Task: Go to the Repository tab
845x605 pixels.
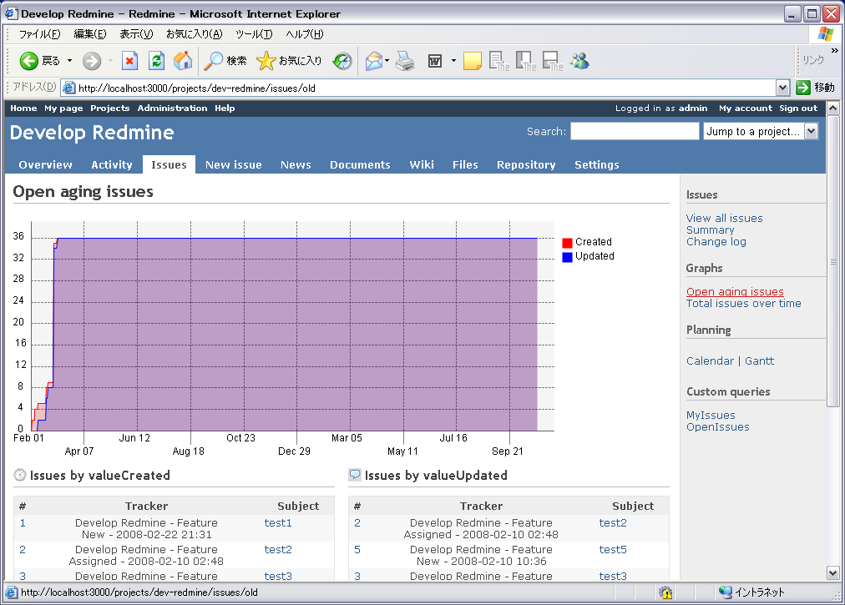Action: [x=526, y=165]
